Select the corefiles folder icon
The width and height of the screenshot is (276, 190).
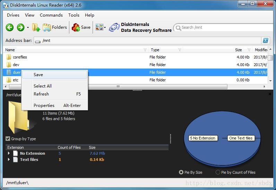coord(9,57)
